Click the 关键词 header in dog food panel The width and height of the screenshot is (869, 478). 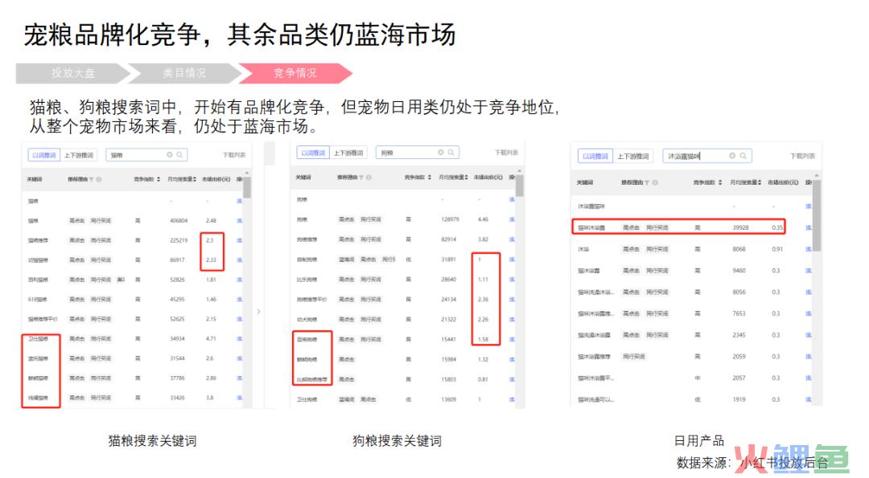click(x=303, y=178)
